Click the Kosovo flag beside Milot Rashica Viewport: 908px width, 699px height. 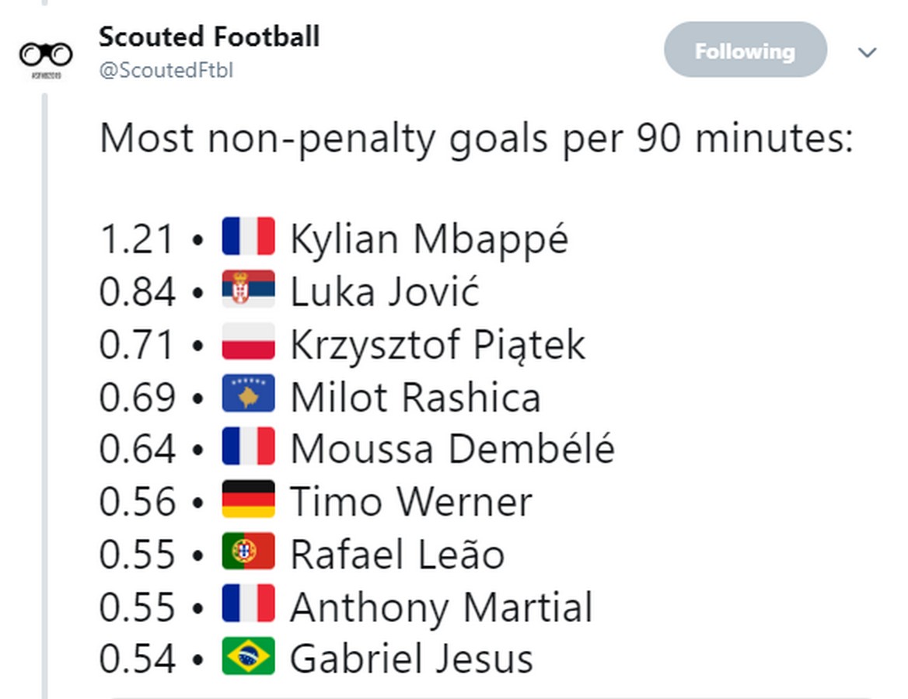pos(248,395)
